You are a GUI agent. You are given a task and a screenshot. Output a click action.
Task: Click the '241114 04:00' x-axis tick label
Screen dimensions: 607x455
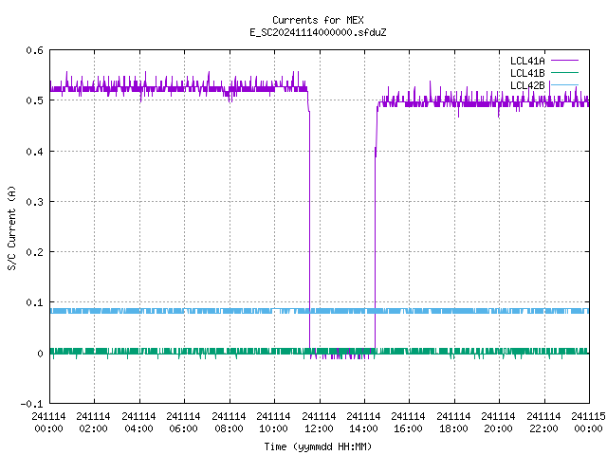coord(138,423)
